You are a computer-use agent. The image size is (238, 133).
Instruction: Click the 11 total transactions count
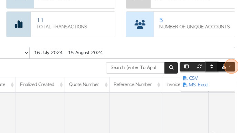pos(40,20)
